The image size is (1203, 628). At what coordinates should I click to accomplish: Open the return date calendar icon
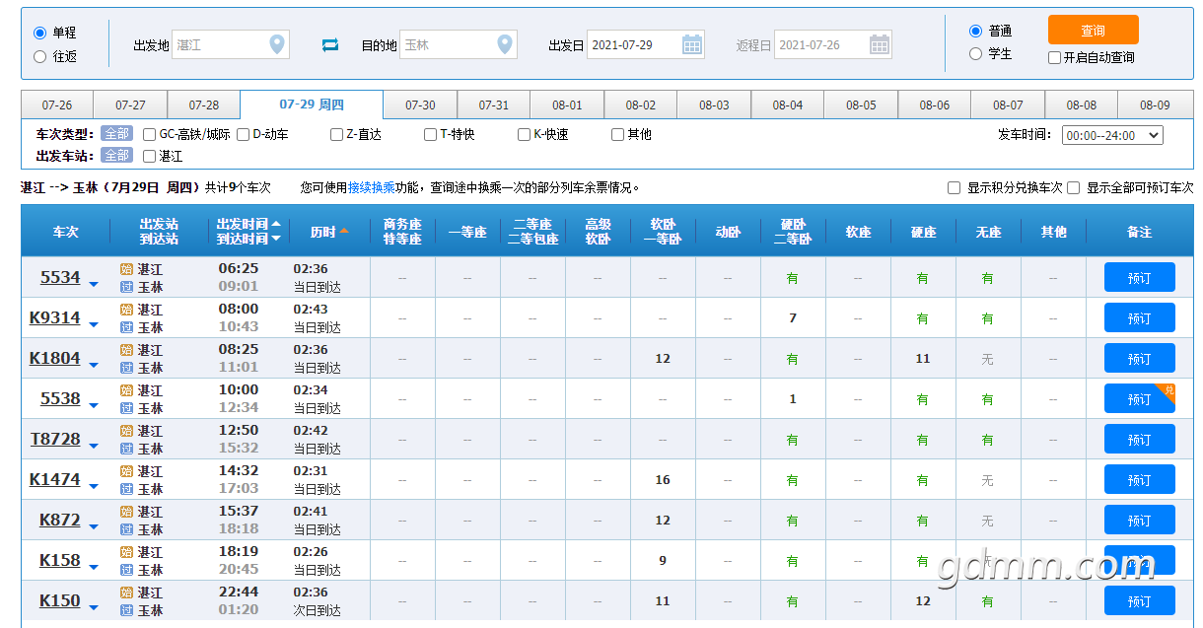pos(880,44)
